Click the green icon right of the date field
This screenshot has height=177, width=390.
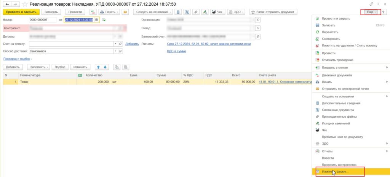pyautogui.click(x=104, y=20)
